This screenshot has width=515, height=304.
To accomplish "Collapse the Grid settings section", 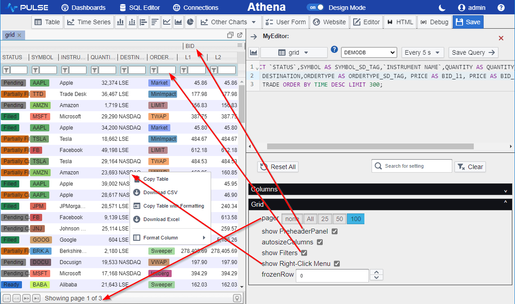I will tap(381, 204).
